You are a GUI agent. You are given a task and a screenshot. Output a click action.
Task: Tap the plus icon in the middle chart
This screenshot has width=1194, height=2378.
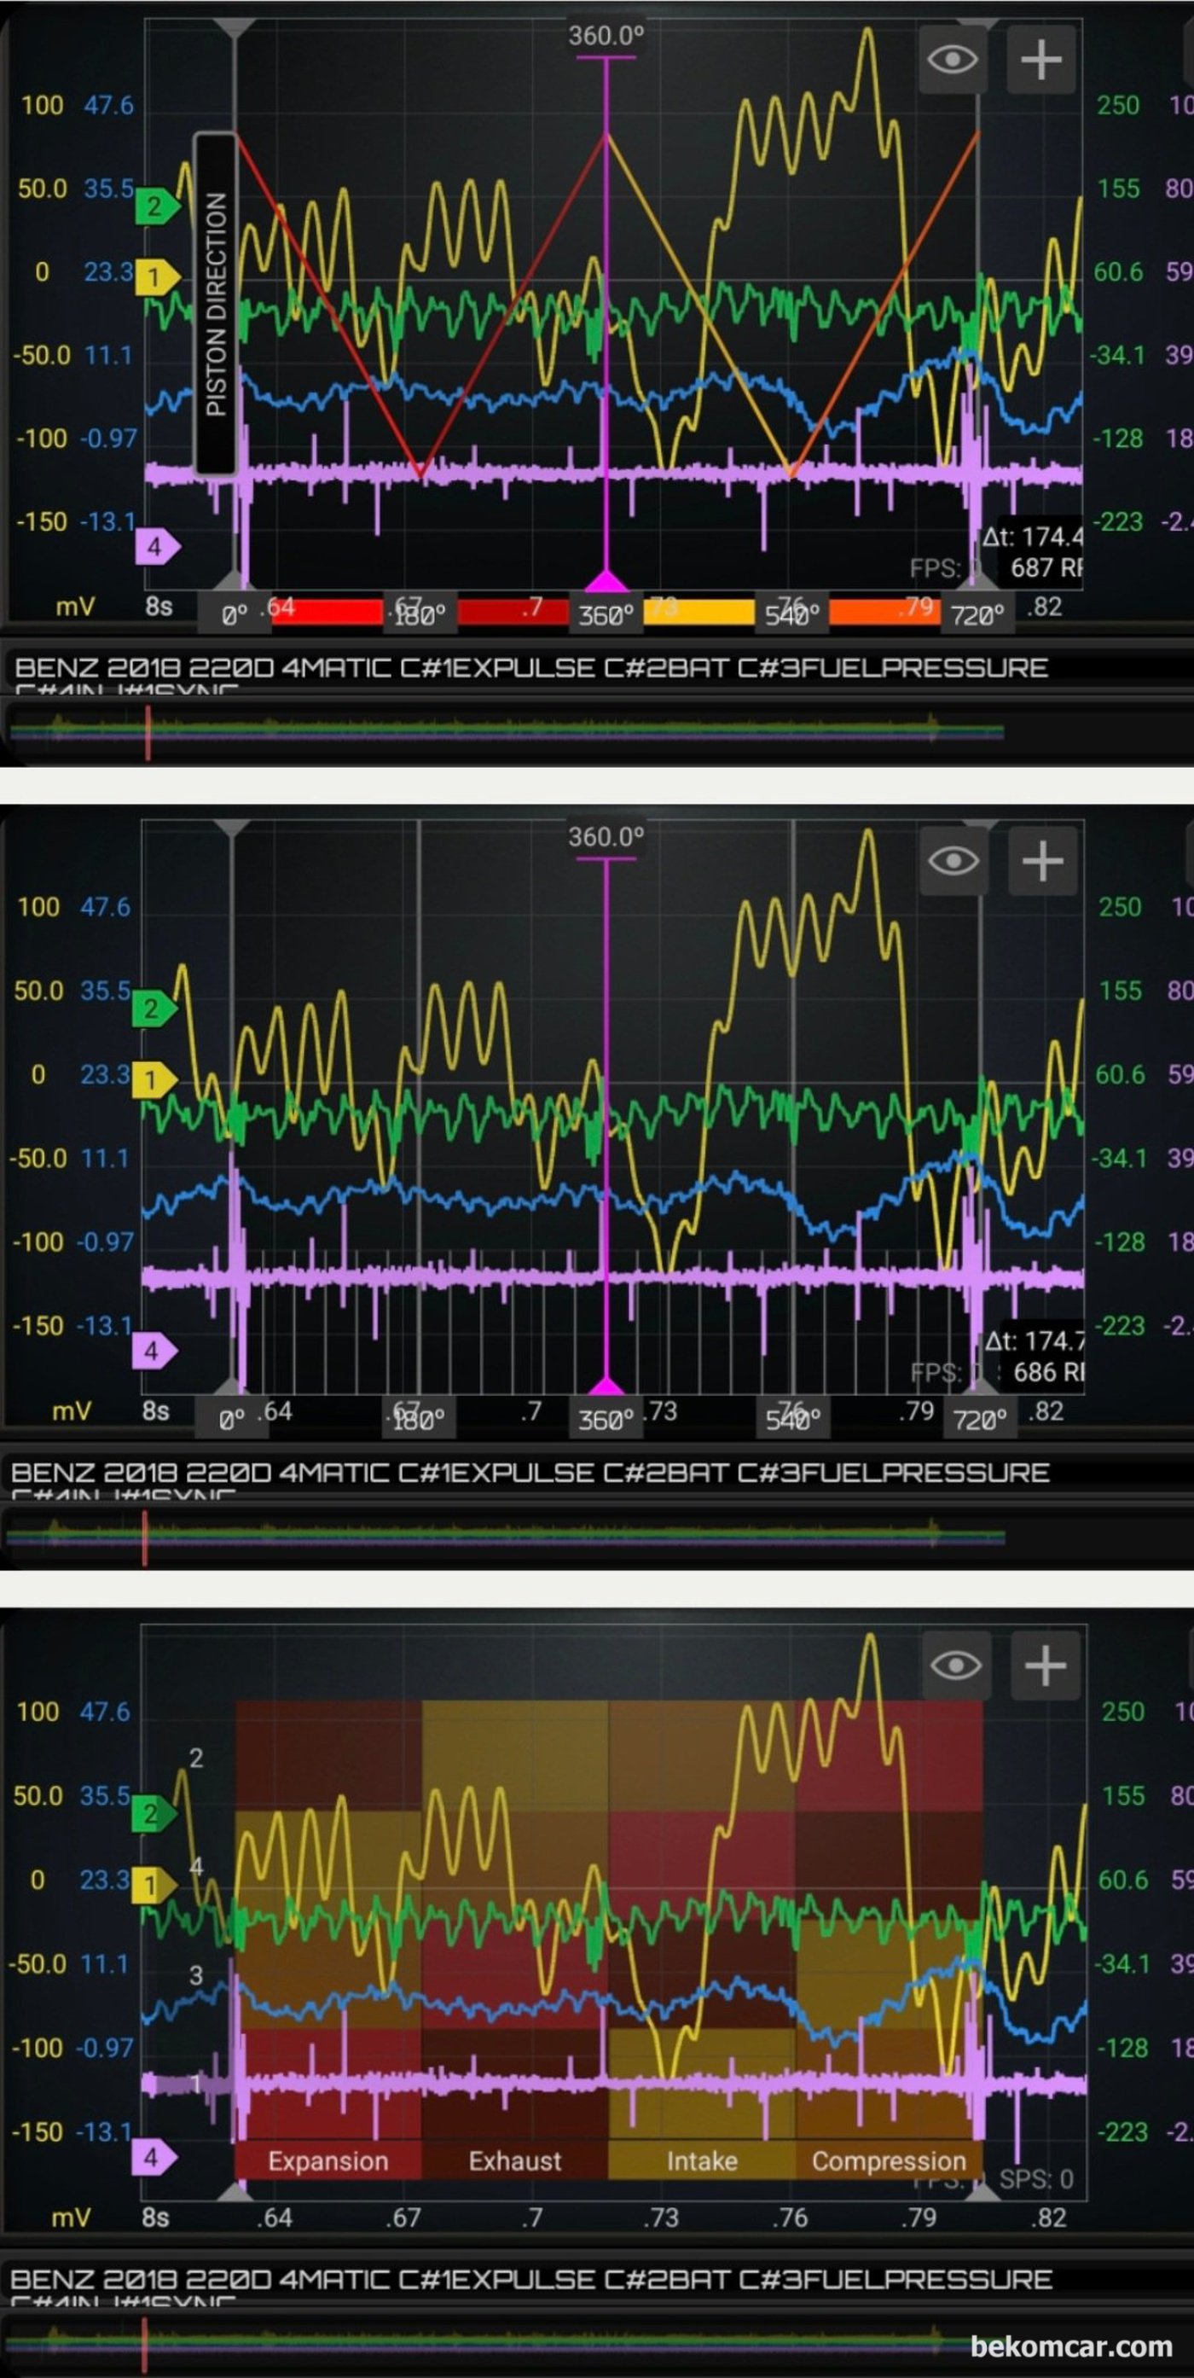coord(1043,861)
